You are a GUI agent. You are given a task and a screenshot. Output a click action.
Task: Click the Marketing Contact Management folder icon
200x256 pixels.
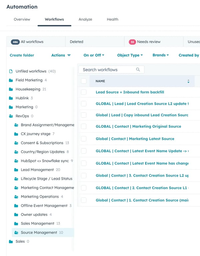coord(16,188)
